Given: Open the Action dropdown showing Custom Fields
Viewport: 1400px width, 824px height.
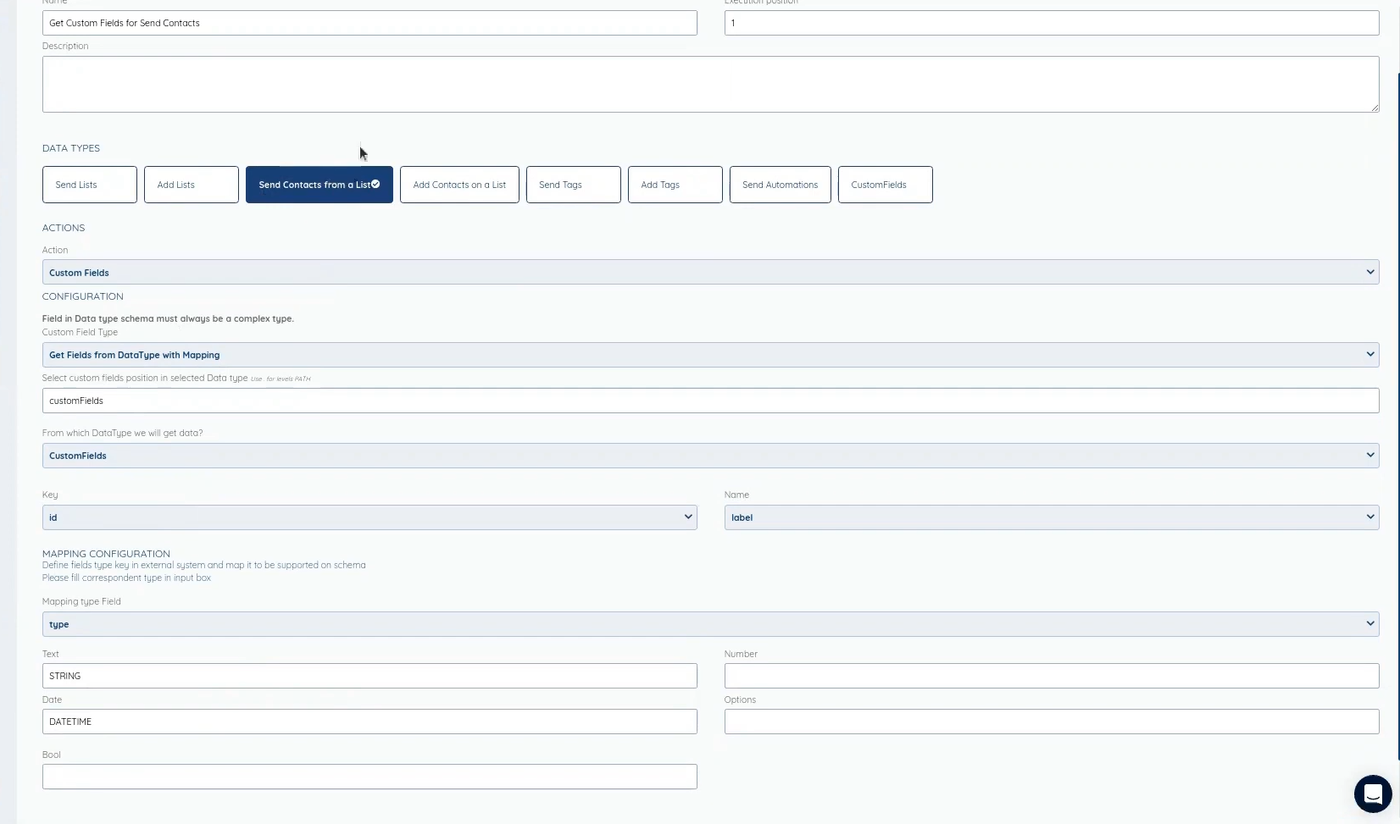Looking at the screenshot, I should pyautogui.click(x=710, y=272).
